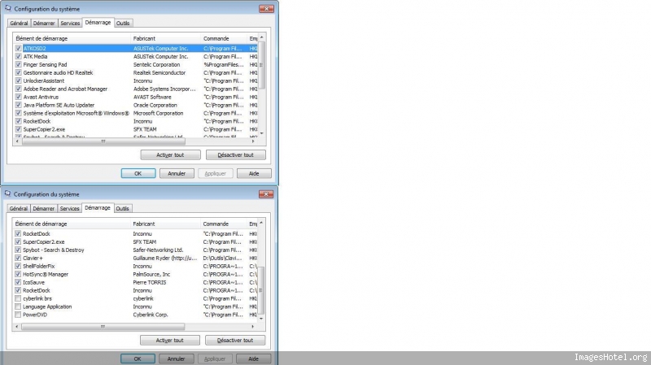Viewport: 651px width, 365px height.
Task: Uncheck ATK Media startup item checkbox
Action: click(18, 56)
